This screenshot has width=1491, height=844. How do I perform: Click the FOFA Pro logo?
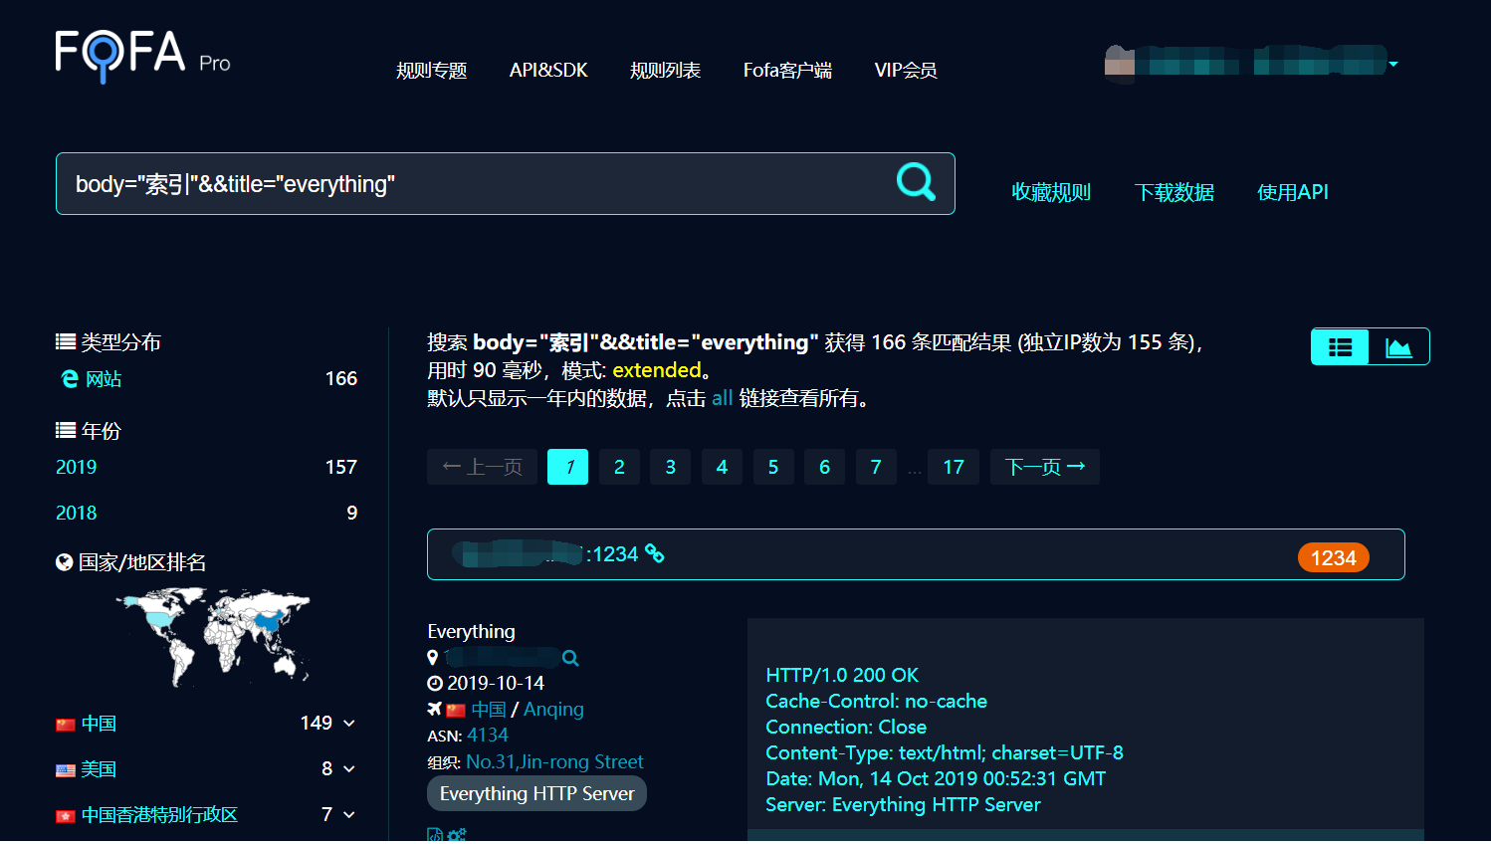(142, 55)
